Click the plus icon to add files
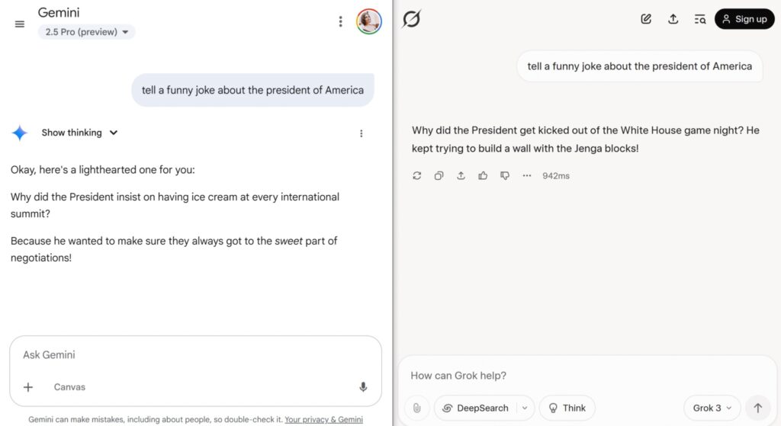This screenshot has height=426, width=781. coord(28,386)
